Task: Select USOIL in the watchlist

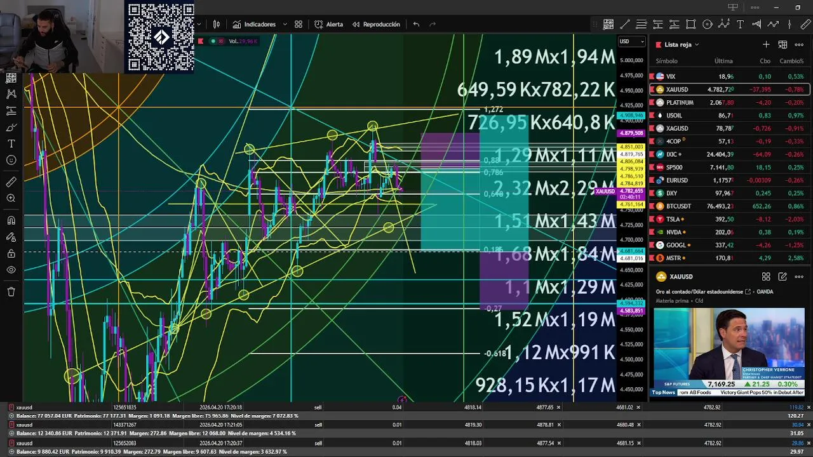Action: (x=729, y=116)
